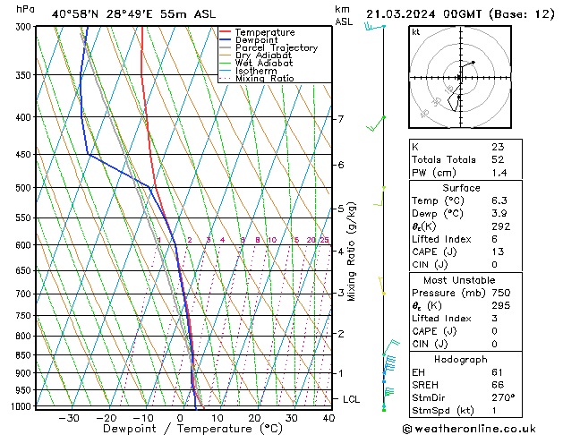Click the Surface Lifted Index value 6
Viewport: 563px width, 435px height.
(x=494, y=239)
